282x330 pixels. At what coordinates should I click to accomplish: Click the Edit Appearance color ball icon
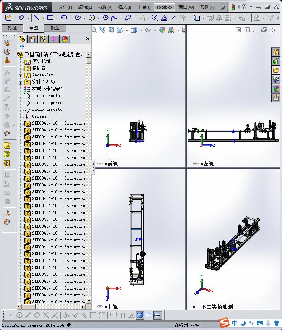162,30
